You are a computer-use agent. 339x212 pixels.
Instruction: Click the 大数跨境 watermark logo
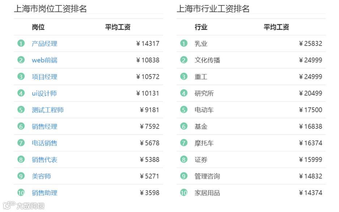[x=24, y=205]
